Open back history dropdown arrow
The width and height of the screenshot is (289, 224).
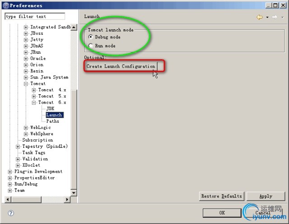tap(267, 17)
